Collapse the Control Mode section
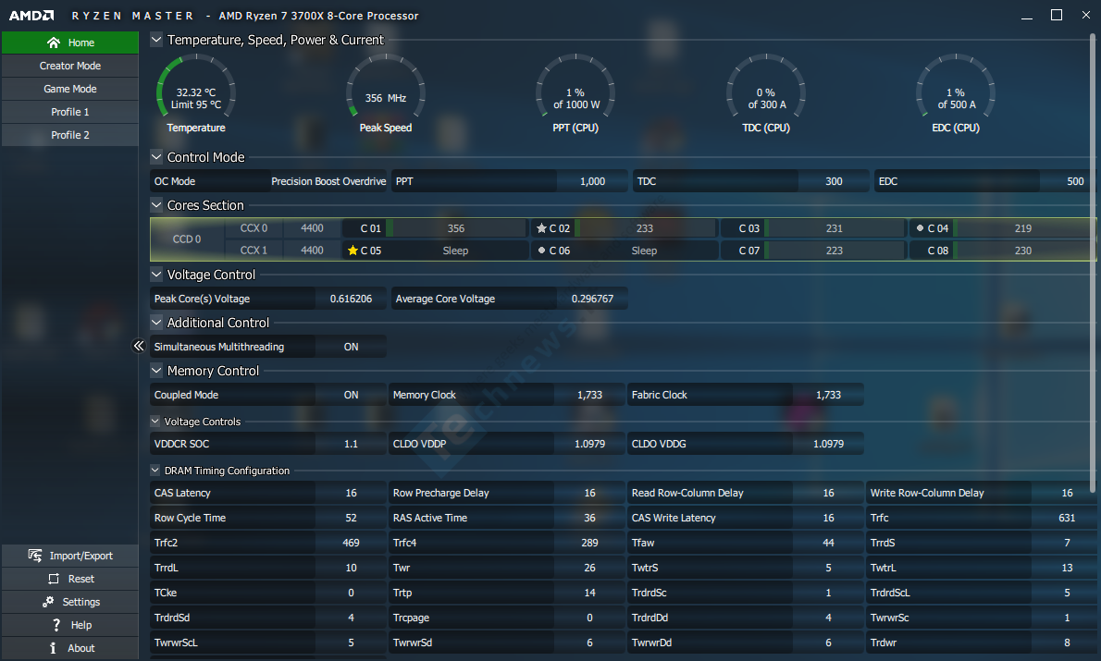Screen dimensions: 1101x661 coord(156,157)
